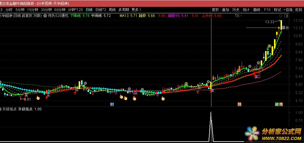This screenshot has height=143, width=304.
Task: Click the green 减 marker on timeline
Action: coord(277,104)
